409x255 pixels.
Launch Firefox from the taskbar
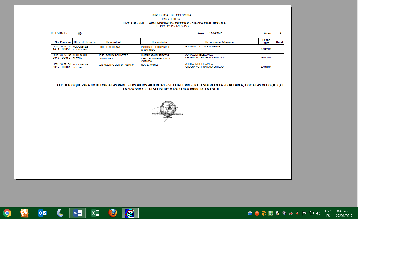pos(113,213)
